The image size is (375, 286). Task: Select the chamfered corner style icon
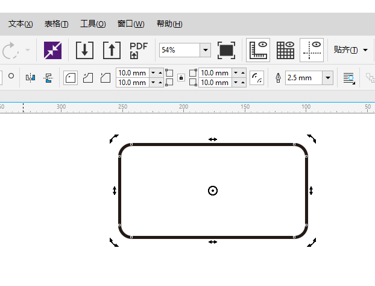tap(106, 78)
